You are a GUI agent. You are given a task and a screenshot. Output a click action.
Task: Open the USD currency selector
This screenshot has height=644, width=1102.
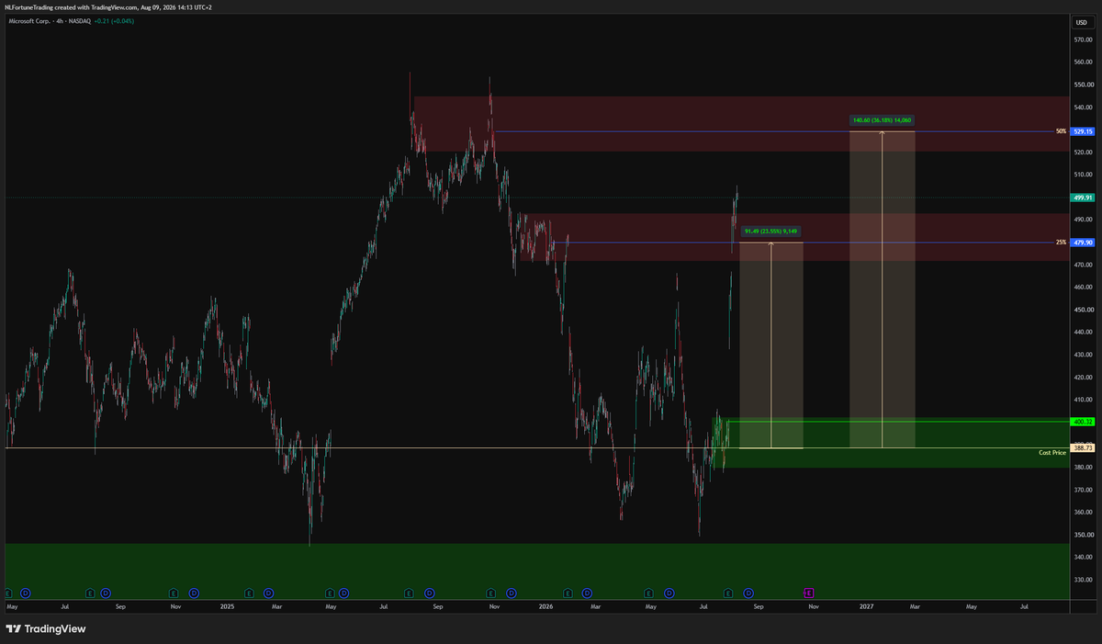point(1082,22)
